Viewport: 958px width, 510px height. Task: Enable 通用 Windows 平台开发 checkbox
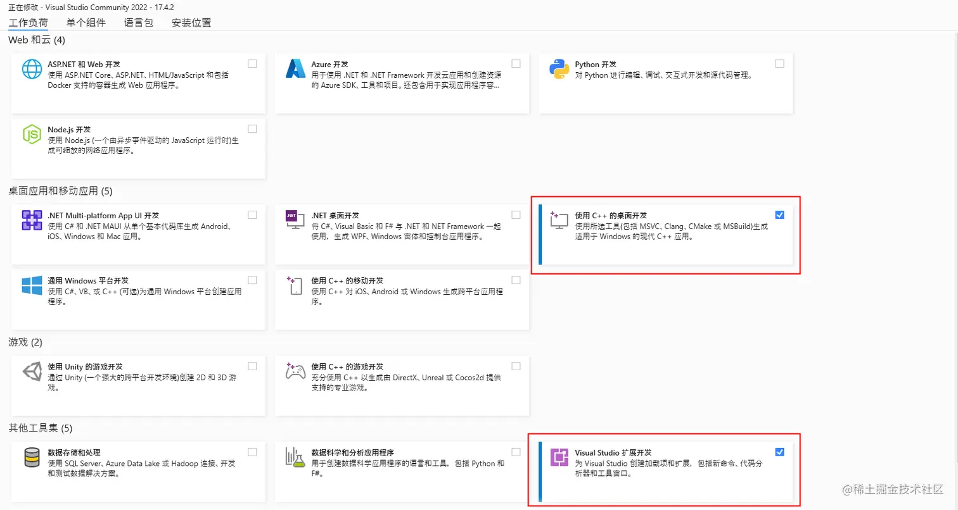click(252, 280)
